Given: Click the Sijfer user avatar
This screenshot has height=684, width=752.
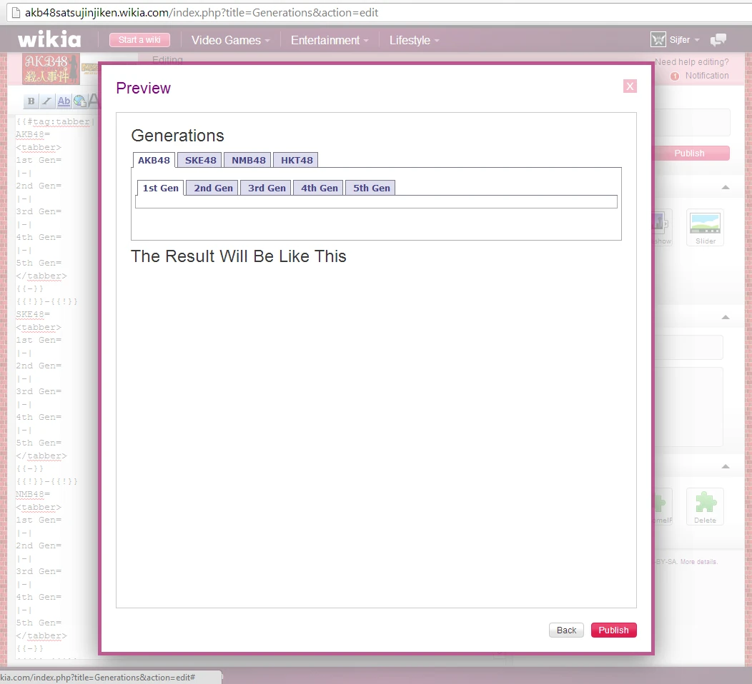Looking at the screenshot, I should (658, 40).
